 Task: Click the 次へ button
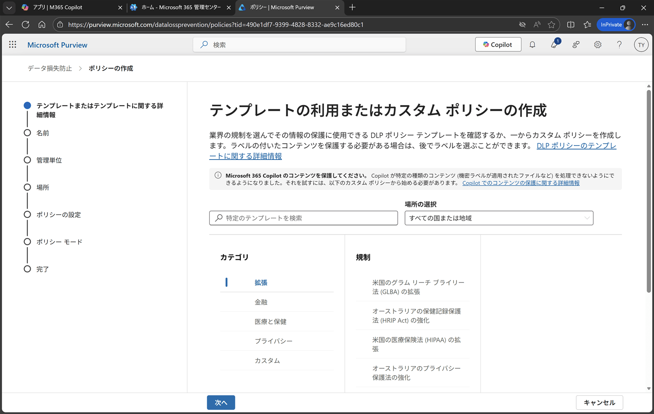[x=221, y=403]
